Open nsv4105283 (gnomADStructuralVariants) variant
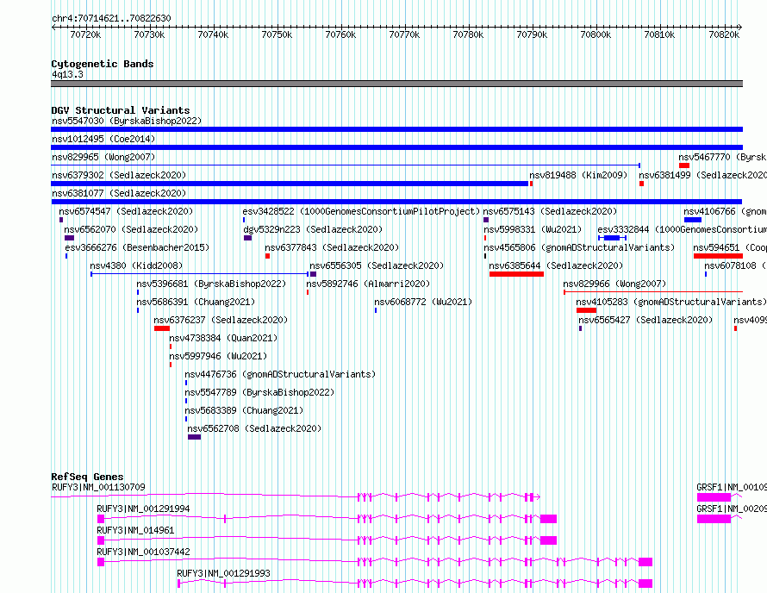This screenshot has width=767, height=593. pos(671,302)
